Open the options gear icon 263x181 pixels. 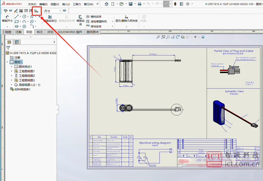pyautogui.click(x=188, y=4)
